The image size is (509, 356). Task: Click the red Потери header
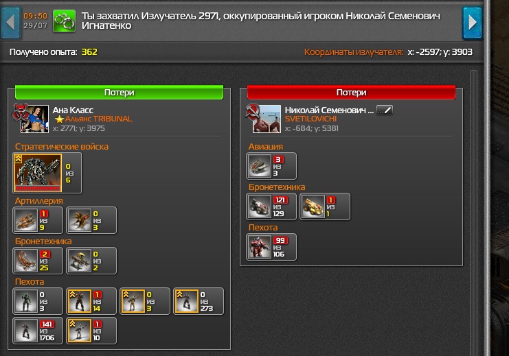click(351, 93)
